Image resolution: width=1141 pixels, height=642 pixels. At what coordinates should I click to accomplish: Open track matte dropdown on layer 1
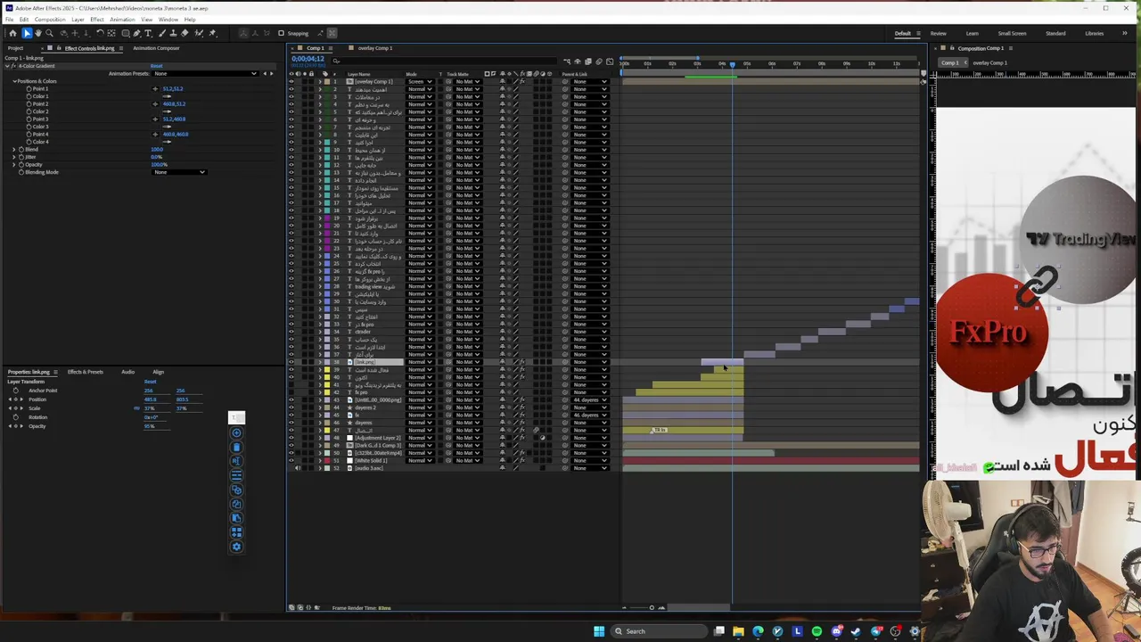[468, 82]
